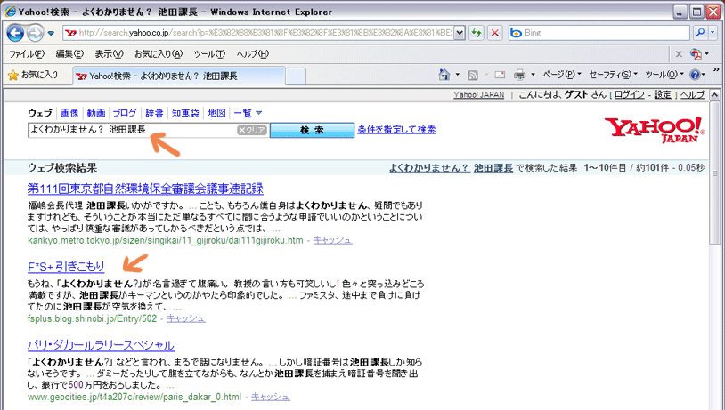The height and width of the screenshot is (410, 725).
Task: Click the Yahoo! JAPAN logo
Action: tap(655, 129)
